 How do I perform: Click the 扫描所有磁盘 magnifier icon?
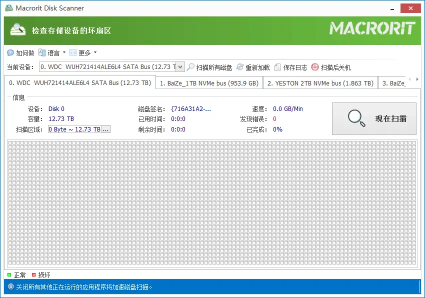191,67
